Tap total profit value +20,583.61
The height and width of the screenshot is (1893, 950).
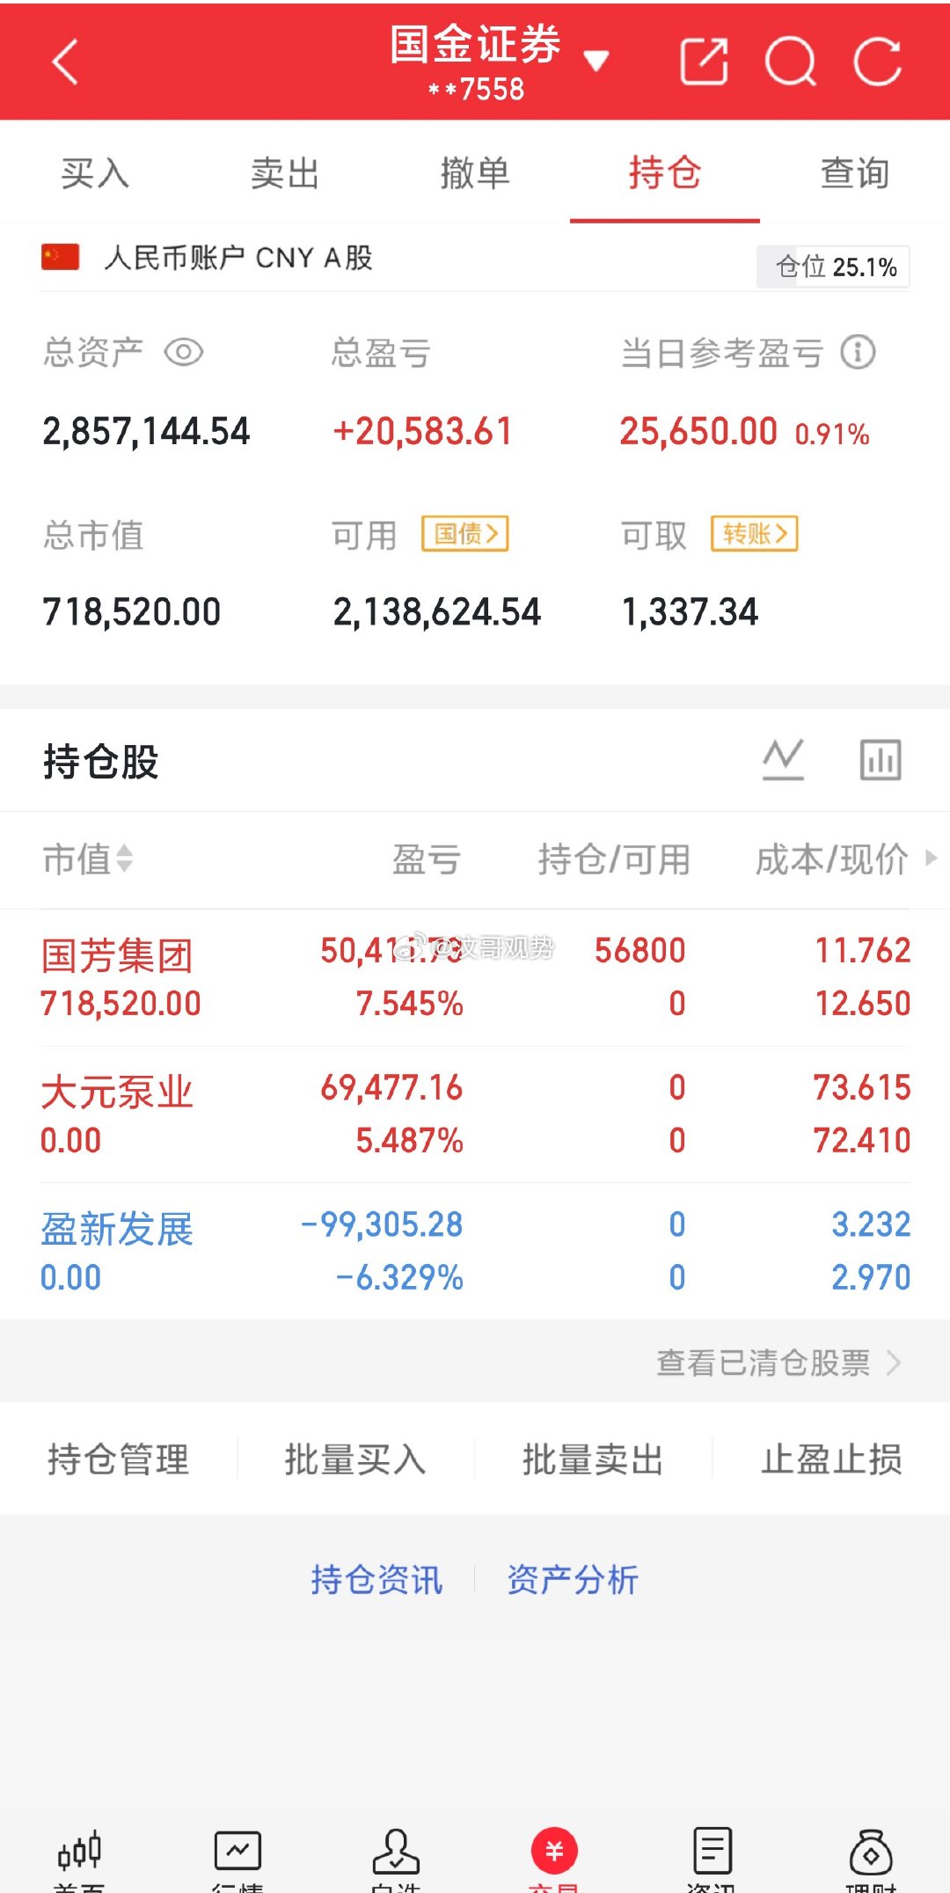[422, 432]
